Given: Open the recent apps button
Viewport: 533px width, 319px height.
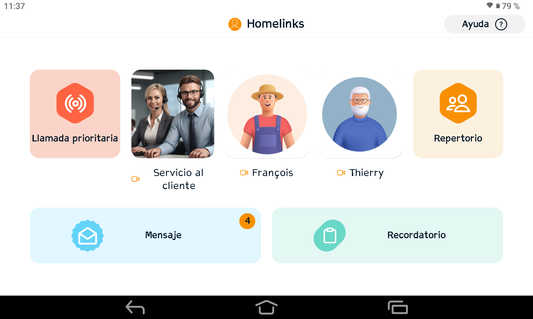Looking at the screenshot, I should click(398, 307).
